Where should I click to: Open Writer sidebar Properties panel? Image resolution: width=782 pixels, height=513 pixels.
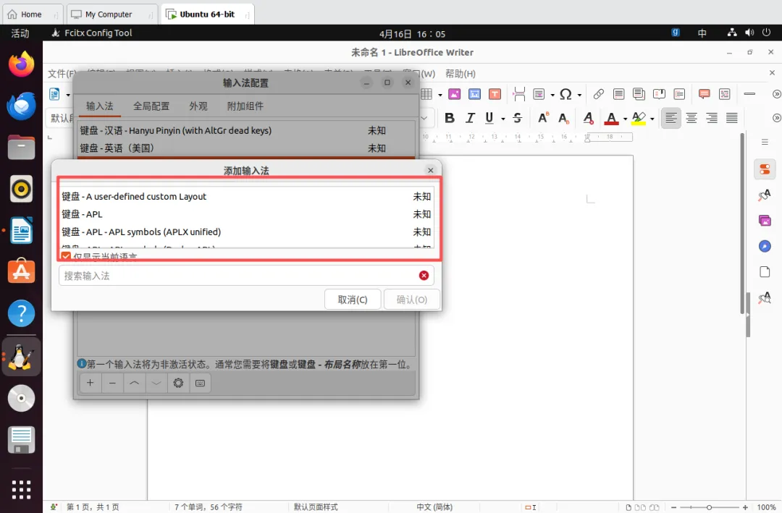tap(765, 169)
